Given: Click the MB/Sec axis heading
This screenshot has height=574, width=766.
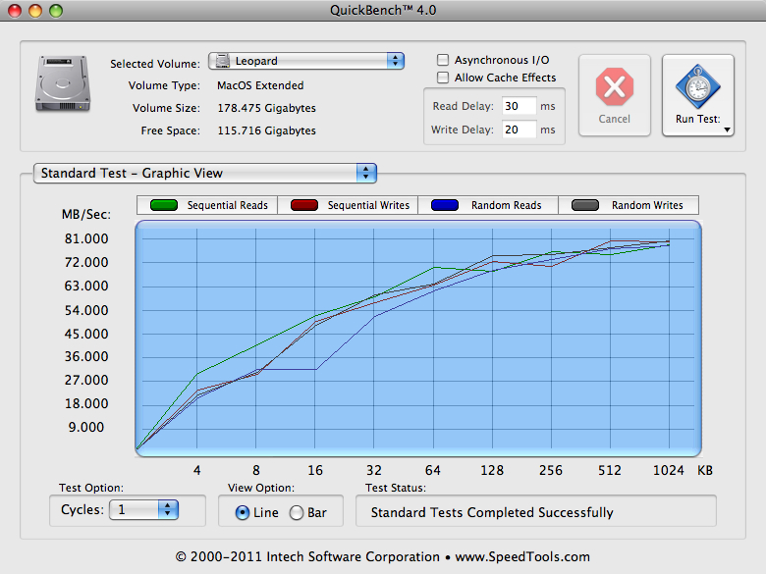Looking at the screenshot, I should (86, 215).
